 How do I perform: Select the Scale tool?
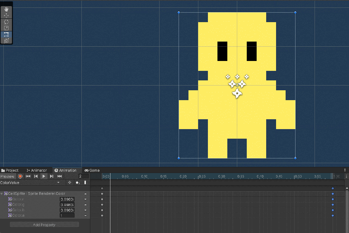coord(6,28)
